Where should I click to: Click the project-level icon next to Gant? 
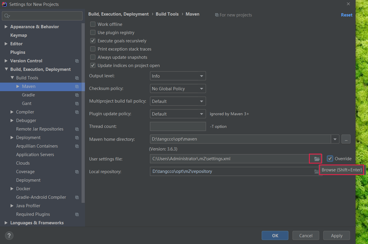[x=77, y=103]
